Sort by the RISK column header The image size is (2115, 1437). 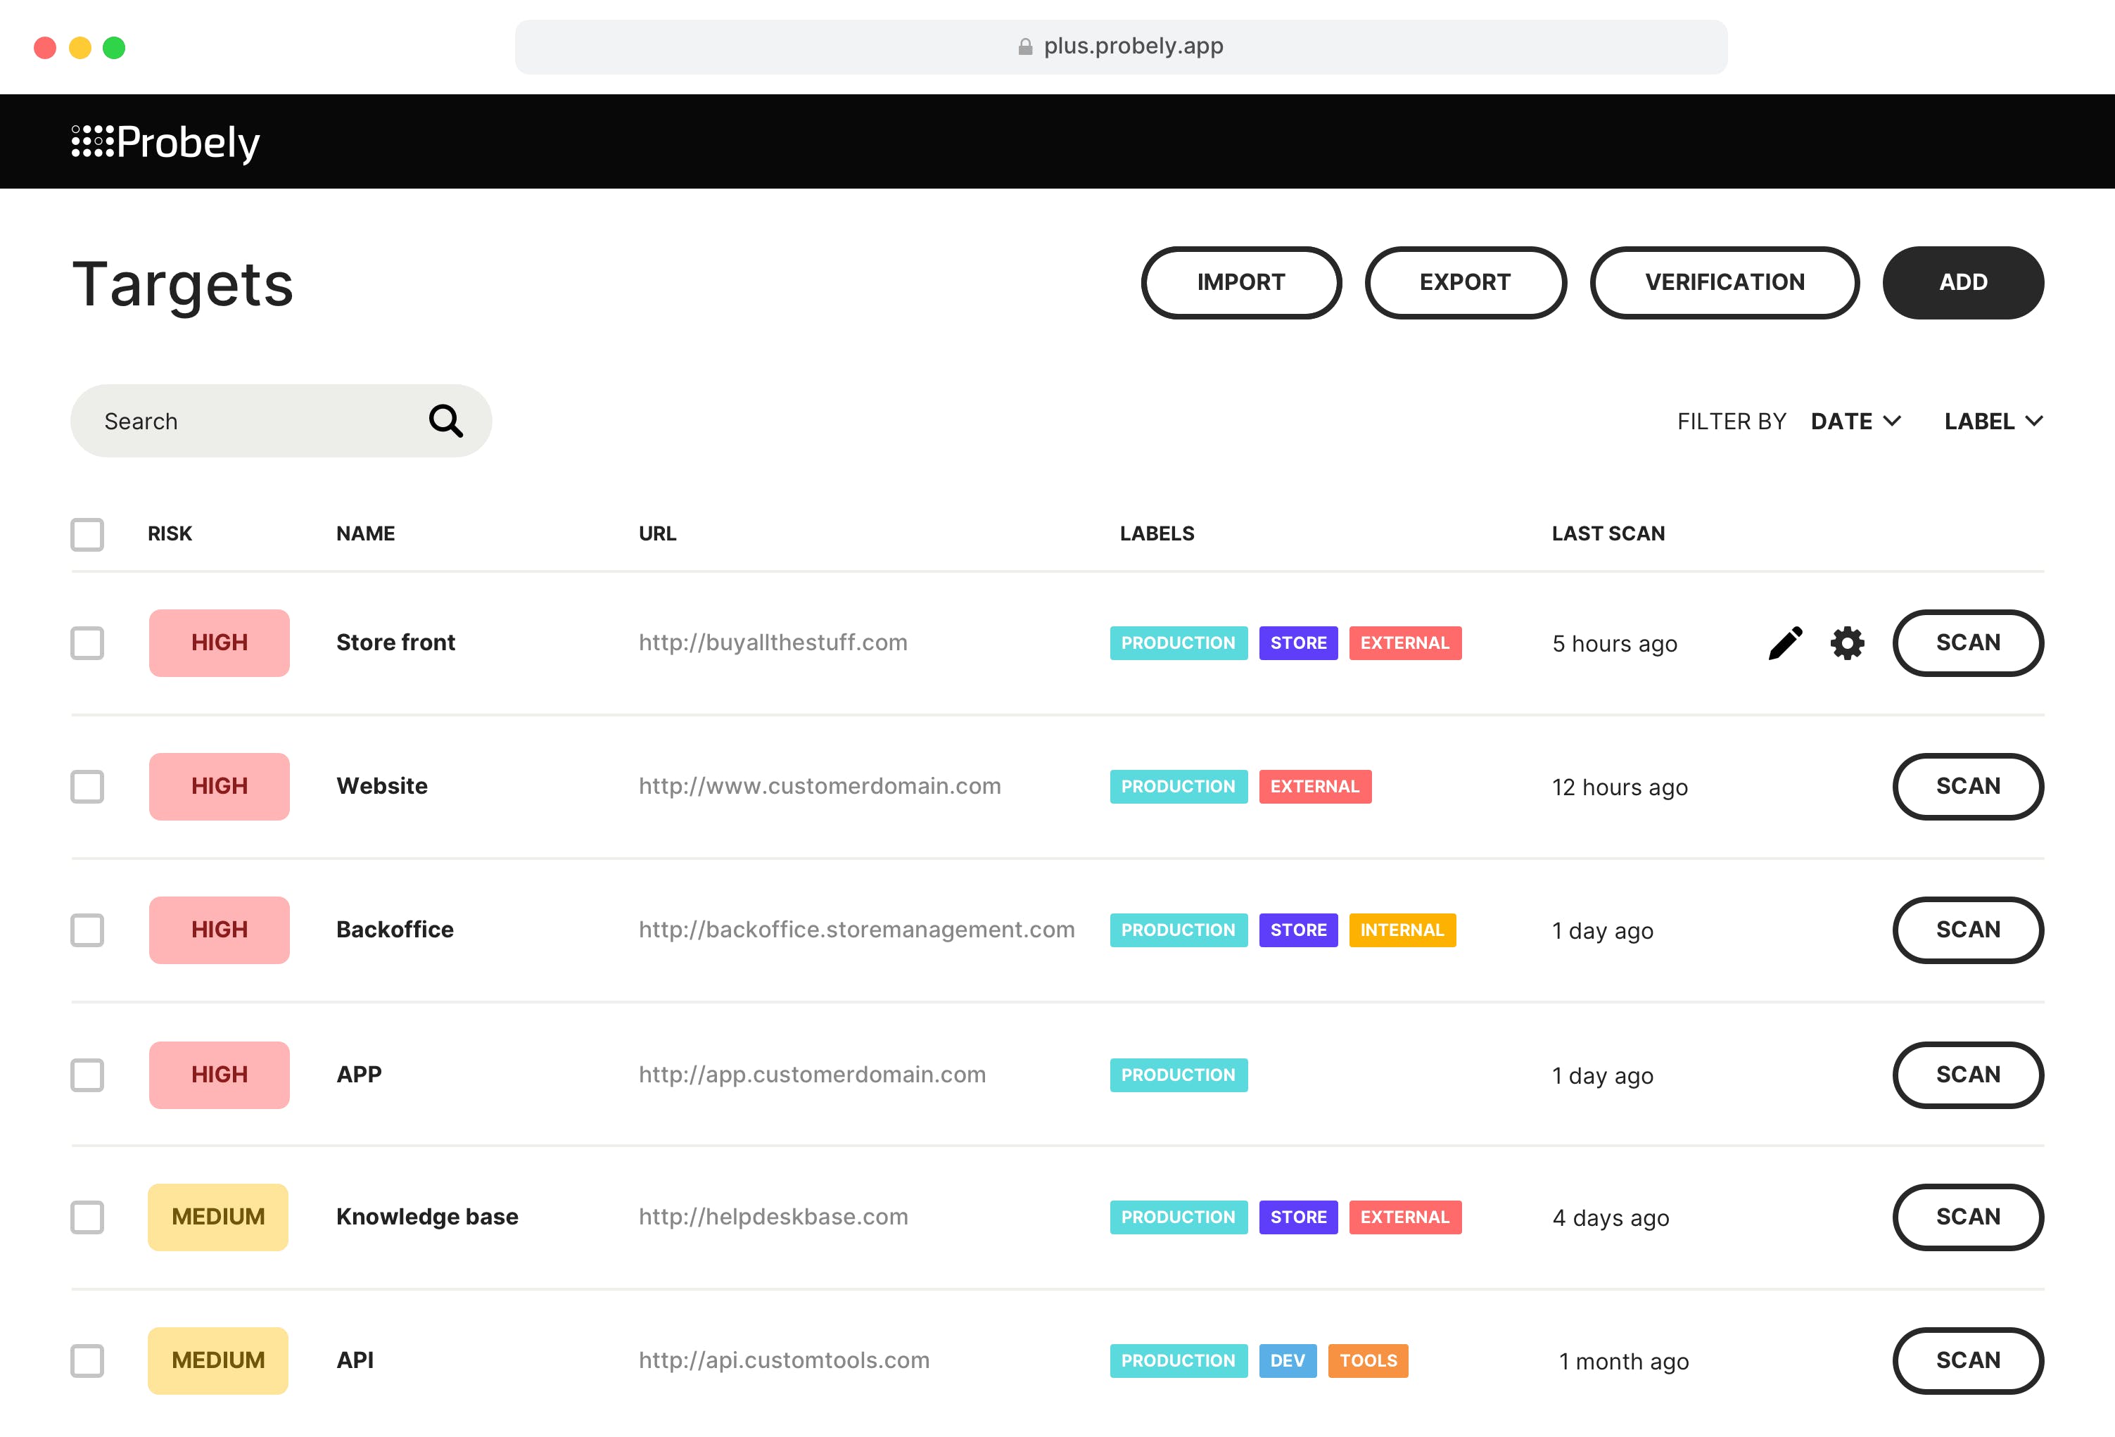pyautogui.click(x=170, y=534)
